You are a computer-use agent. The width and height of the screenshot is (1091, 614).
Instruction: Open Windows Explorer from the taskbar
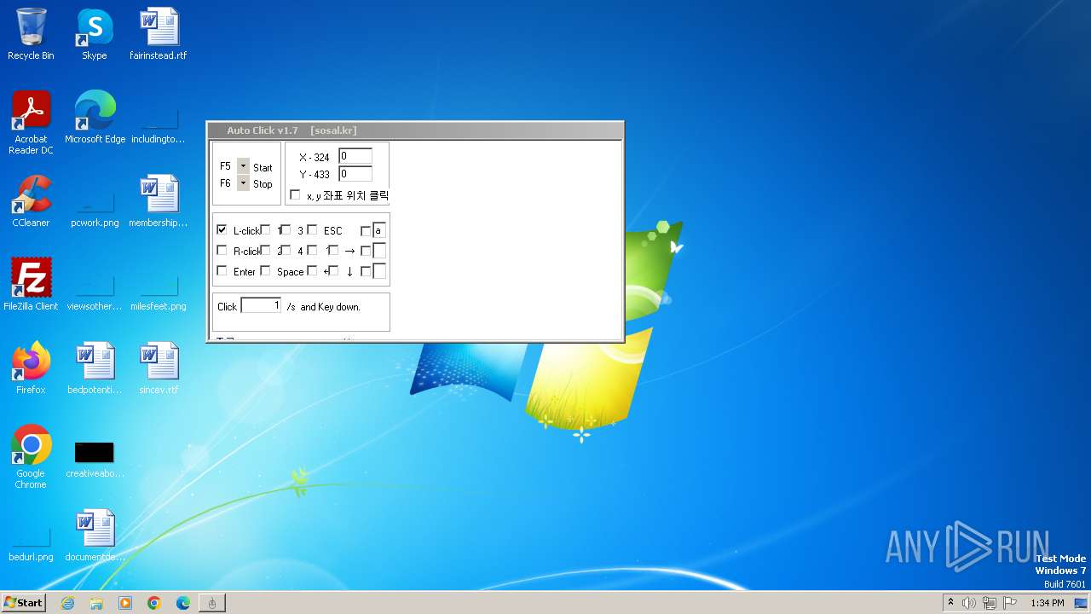(96, 603)
